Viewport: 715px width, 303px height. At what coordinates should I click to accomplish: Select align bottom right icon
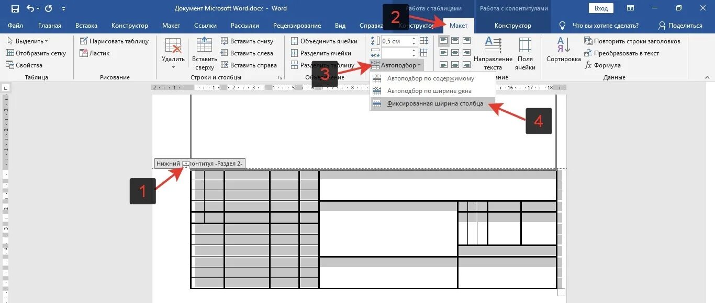coord(466,65)
